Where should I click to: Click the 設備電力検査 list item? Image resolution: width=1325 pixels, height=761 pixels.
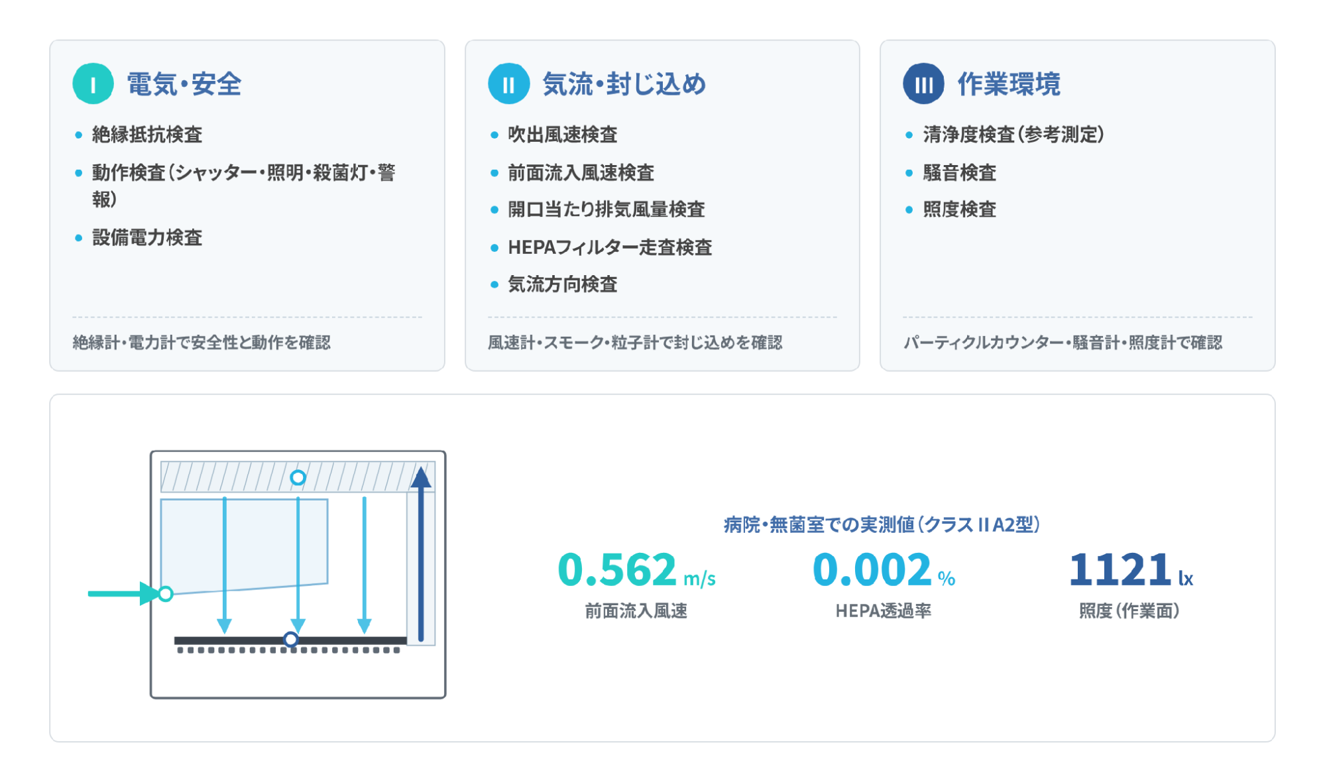[x=147, y=237]
